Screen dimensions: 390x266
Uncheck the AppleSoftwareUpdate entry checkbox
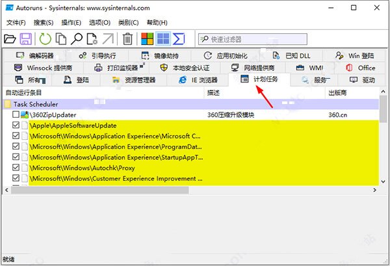point(16,125)
